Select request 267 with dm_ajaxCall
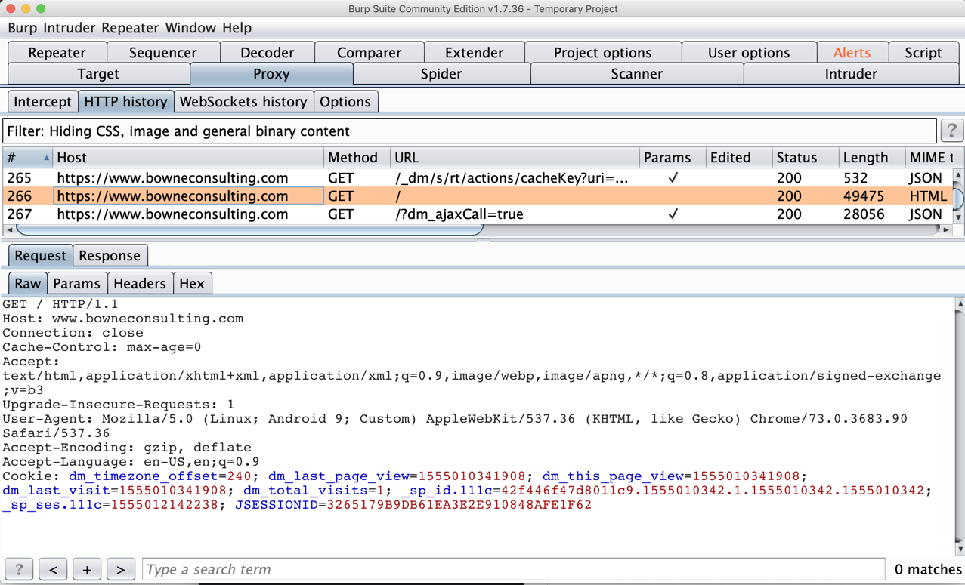 (459, 214)
